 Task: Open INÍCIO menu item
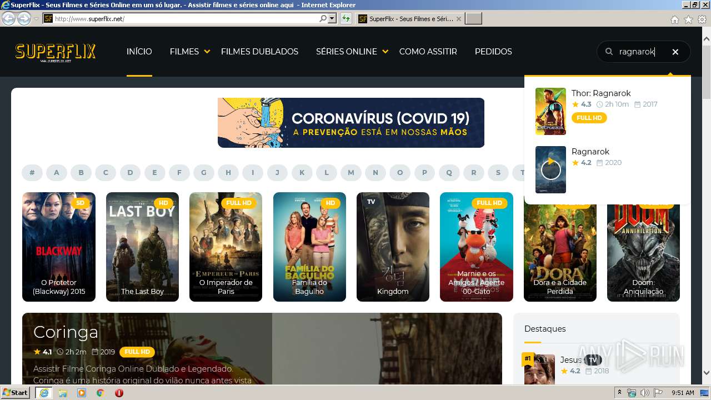point(139,52)
